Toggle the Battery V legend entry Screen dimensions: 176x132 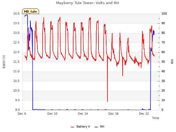click(x=81, y=127)
